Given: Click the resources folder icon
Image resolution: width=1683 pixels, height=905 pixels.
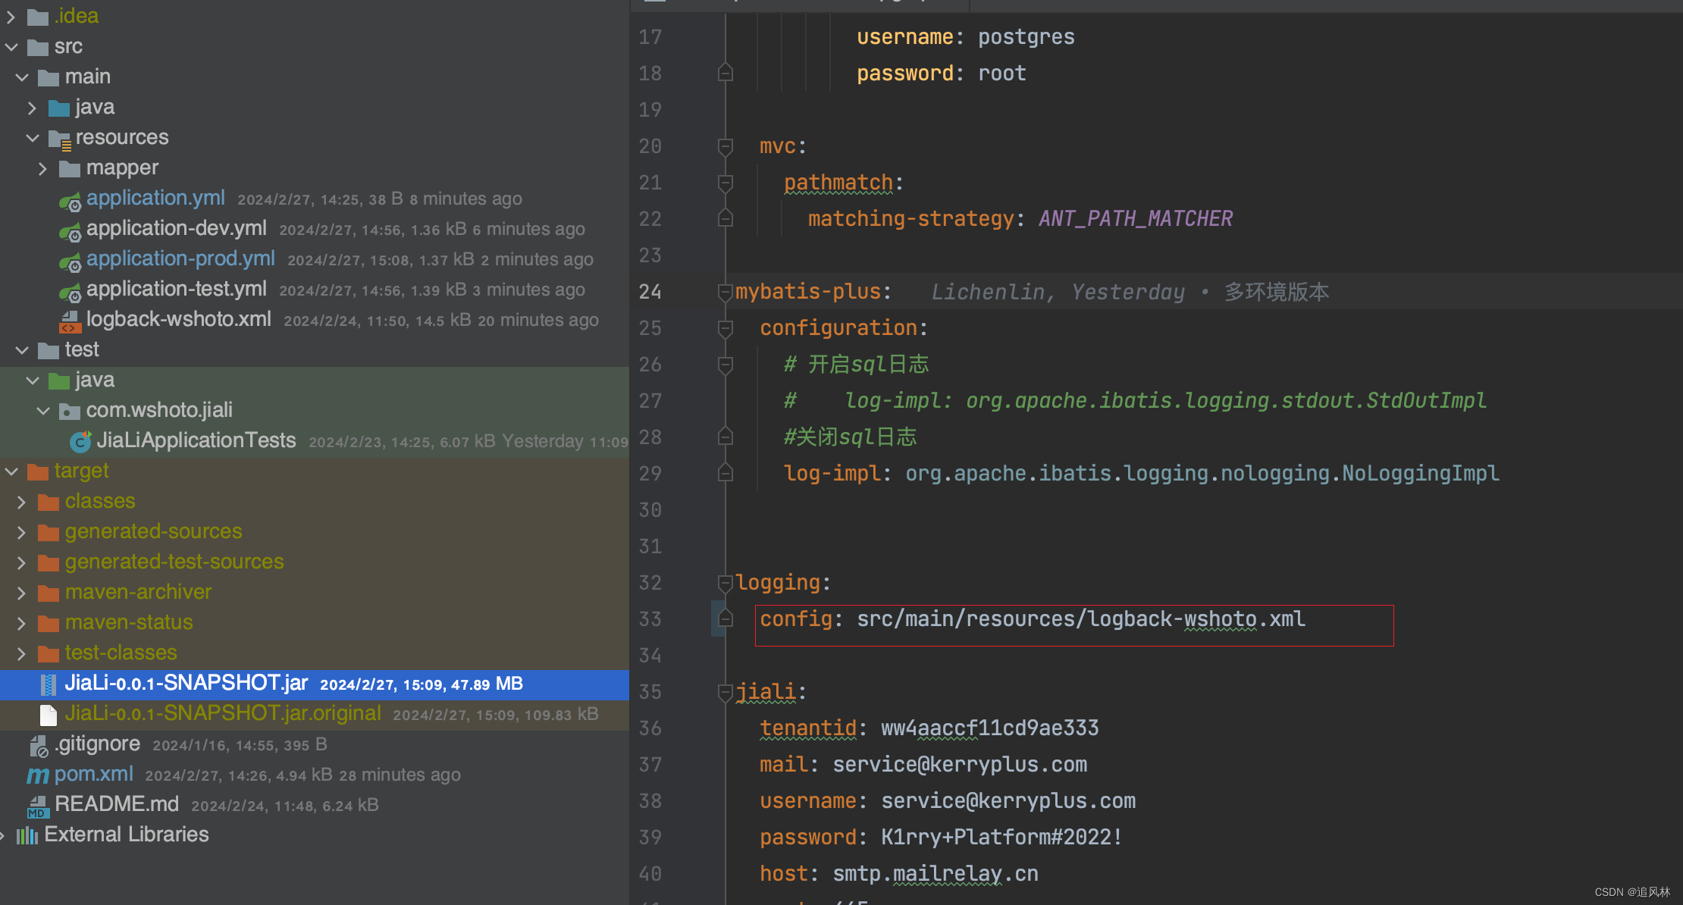Looking at the screenshot, I should coord(60,139).
